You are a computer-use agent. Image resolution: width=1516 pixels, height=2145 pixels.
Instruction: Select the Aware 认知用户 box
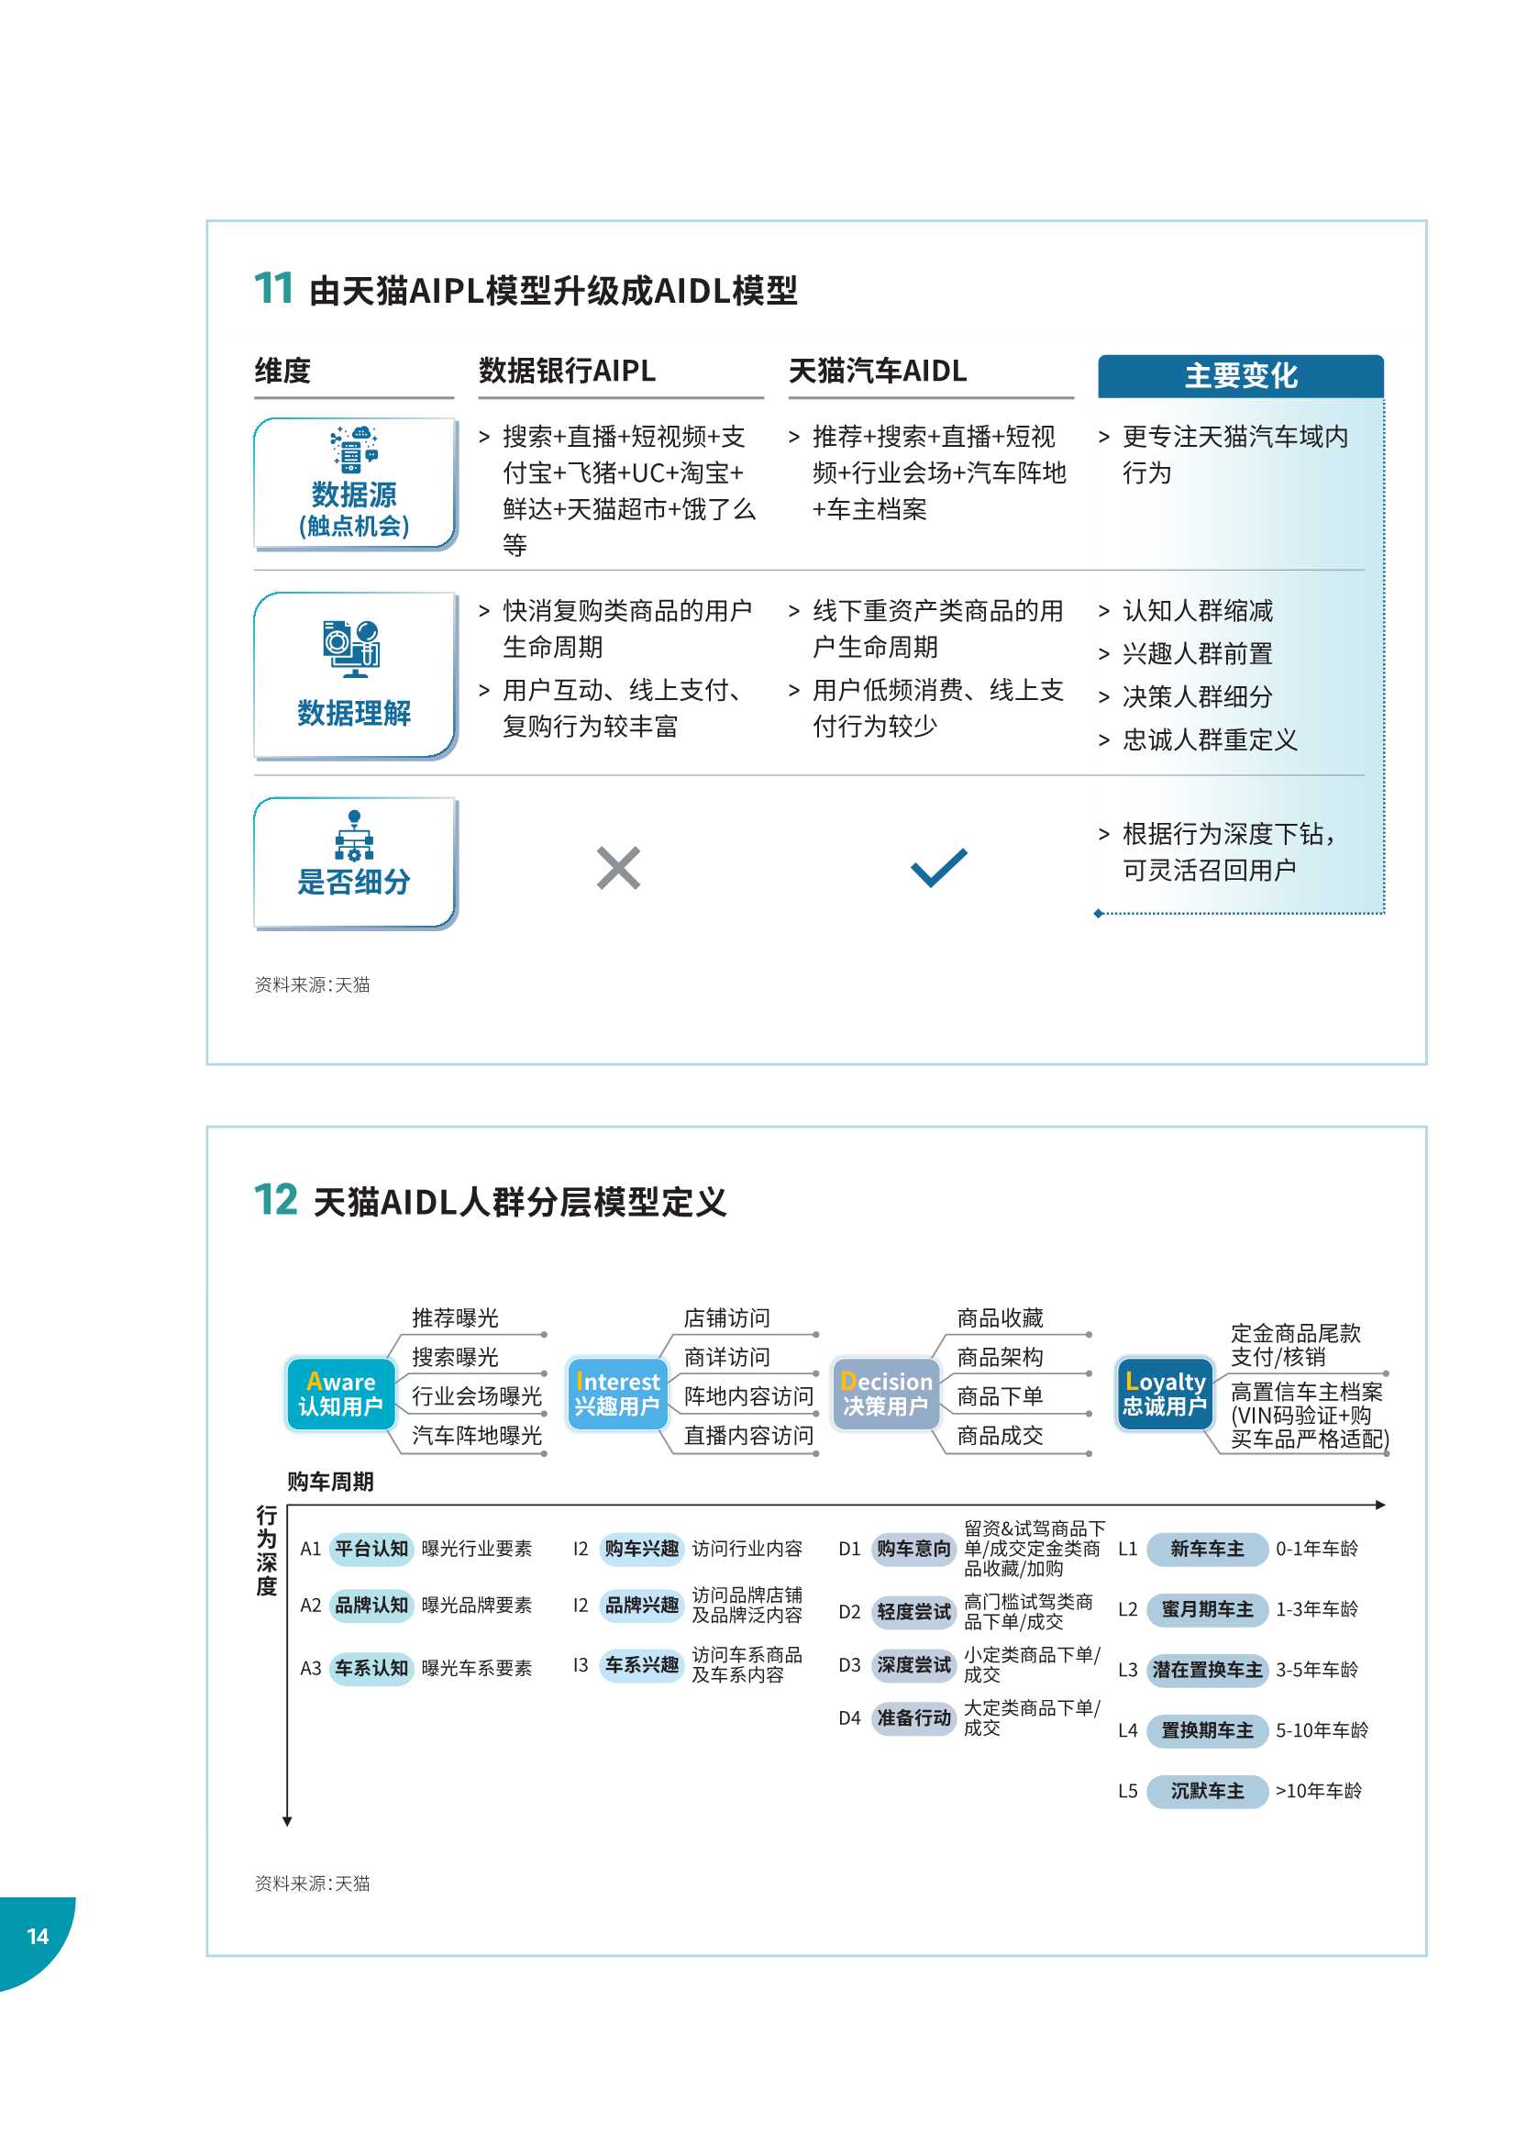(x=340, y=1394)
